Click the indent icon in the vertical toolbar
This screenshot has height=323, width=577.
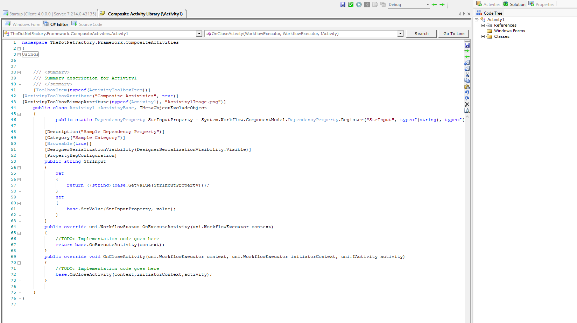coord(467,63)
